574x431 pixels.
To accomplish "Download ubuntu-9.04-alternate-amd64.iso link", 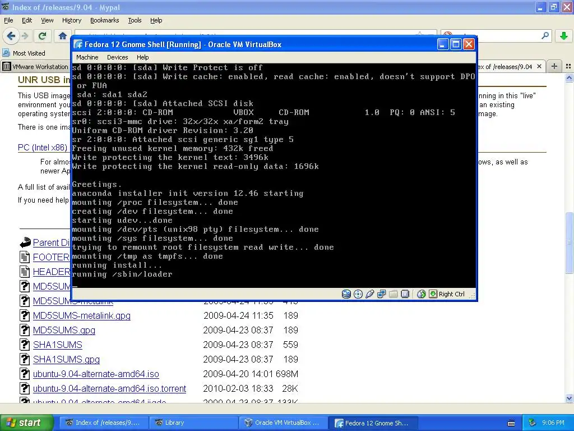I will coord(96,374).
